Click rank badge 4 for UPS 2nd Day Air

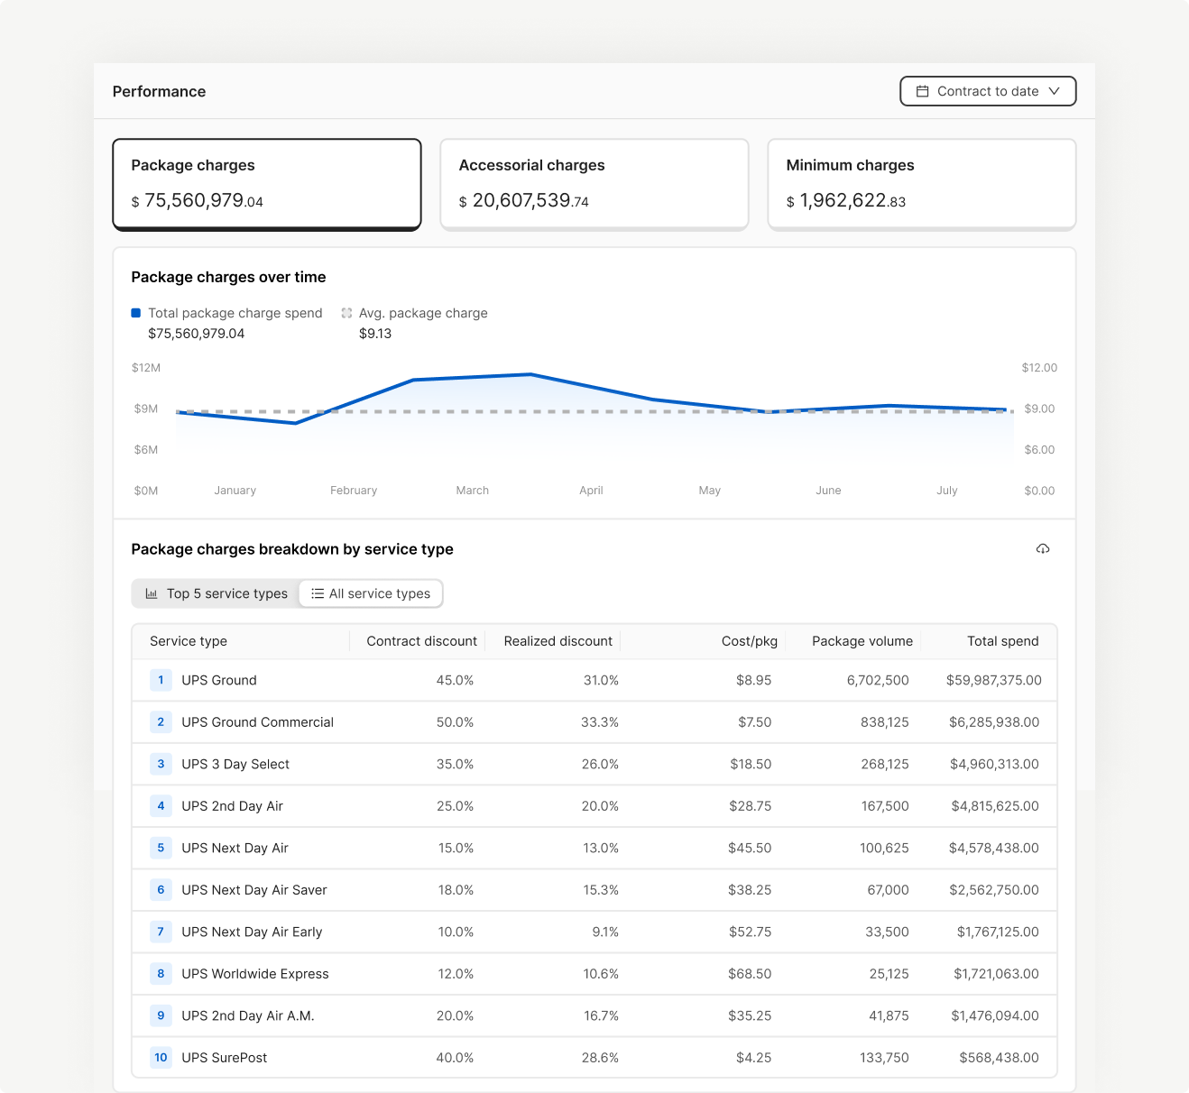tap(161, 805)
